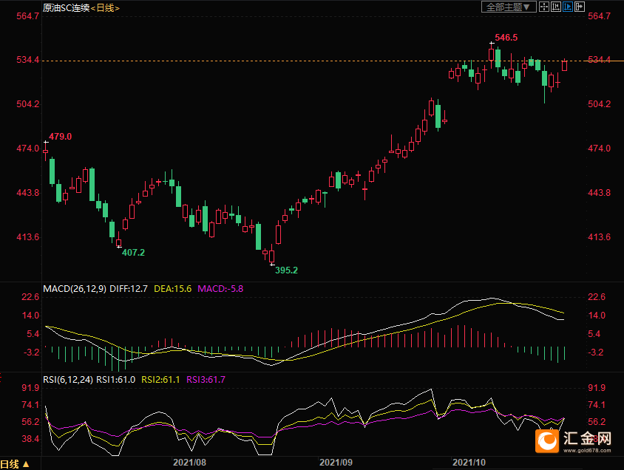Click the <日线> period label in chart title
Screen dimensions: 624x470
tap(105, 7)
